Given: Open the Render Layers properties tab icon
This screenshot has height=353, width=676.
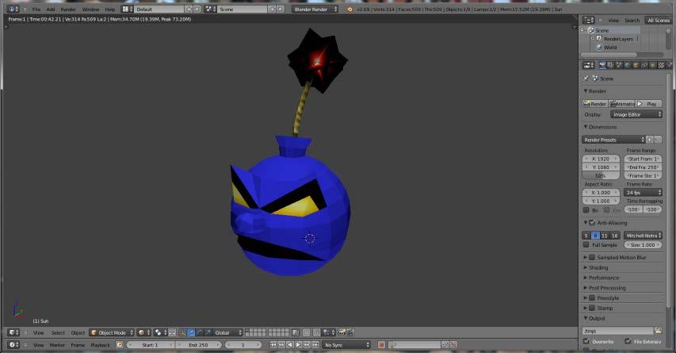Looking at the screenshot, I should tap(610, 65).
